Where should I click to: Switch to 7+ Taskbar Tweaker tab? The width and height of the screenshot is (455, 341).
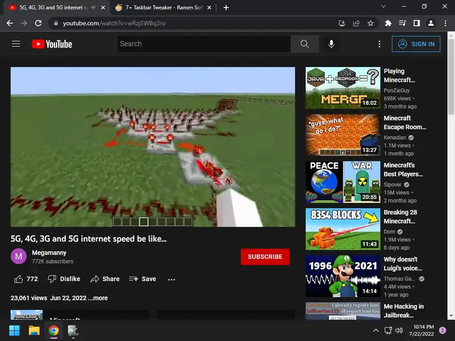tap(164, 8)
